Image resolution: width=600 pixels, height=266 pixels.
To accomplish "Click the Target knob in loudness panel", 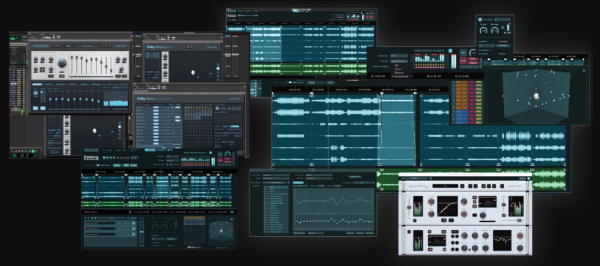I will click(x=484, y=31).
